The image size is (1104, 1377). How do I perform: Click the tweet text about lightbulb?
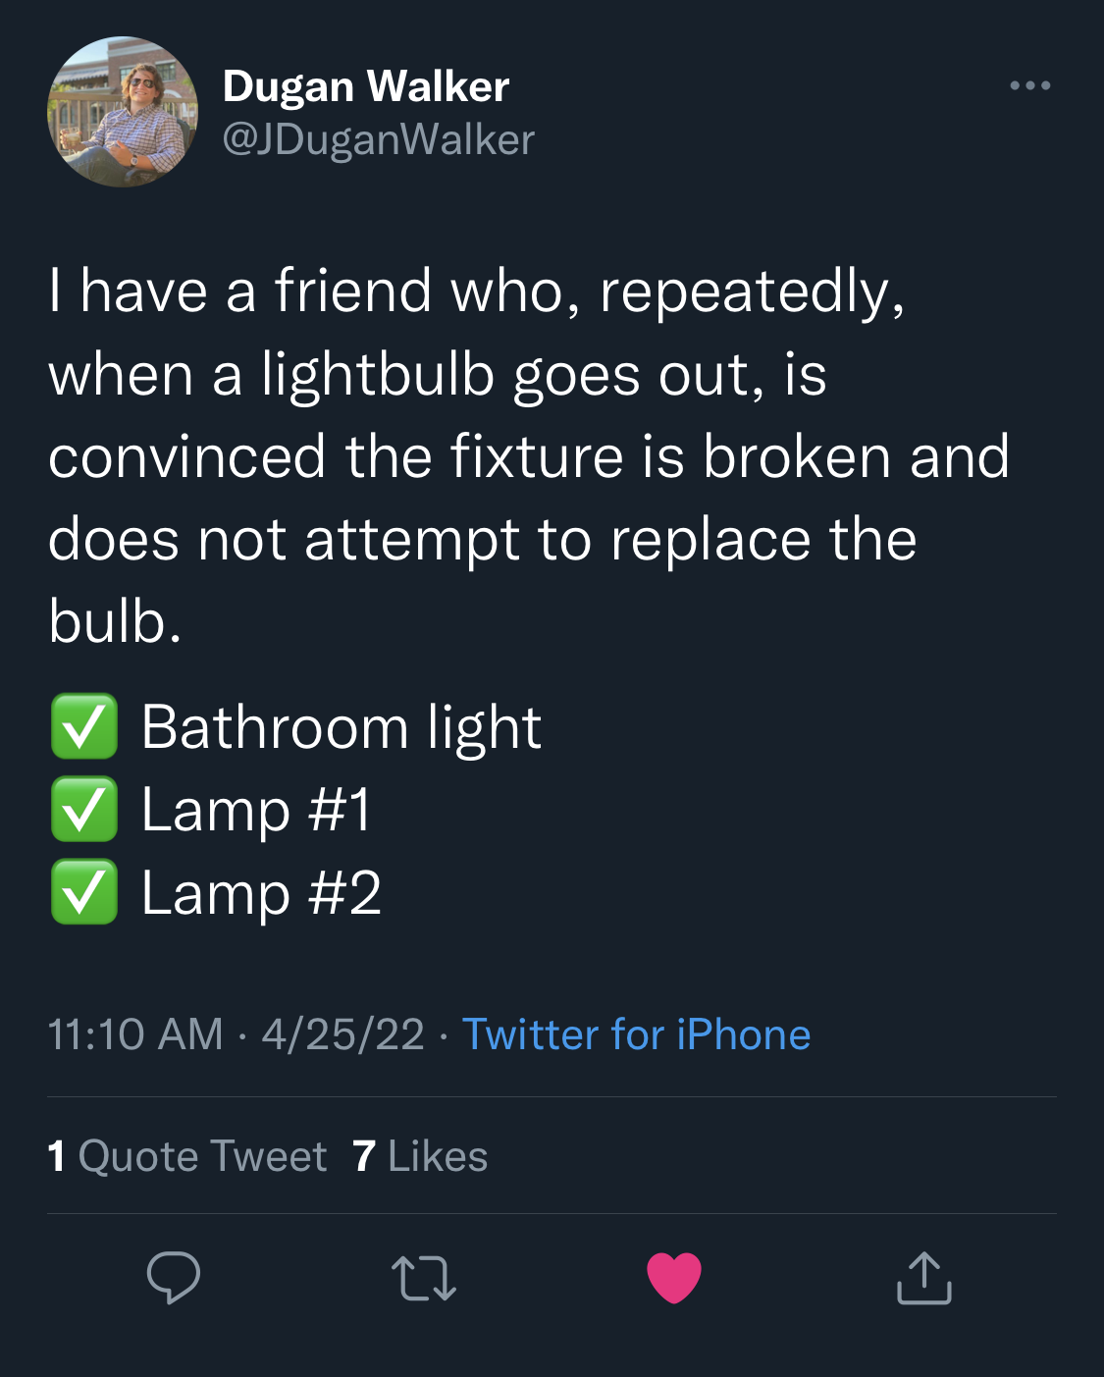pos(529,456)
